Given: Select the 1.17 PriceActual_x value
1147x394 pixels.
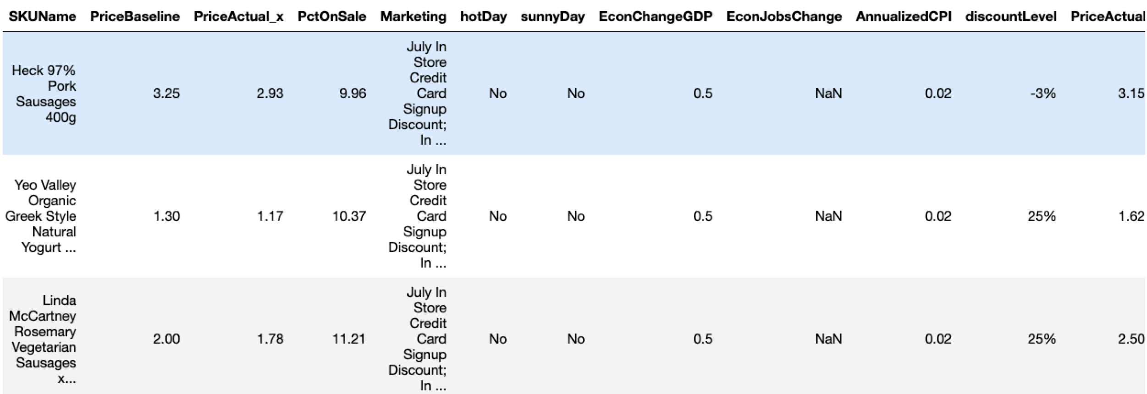Looking at the screenshot, I should (x=270, y=216).
